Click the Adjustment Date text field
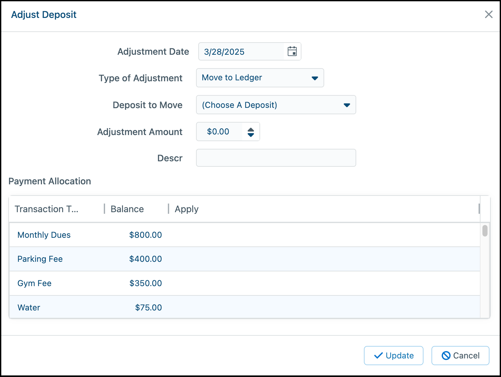The height and width of the screenshot is (377, 501). coord(241,52)
